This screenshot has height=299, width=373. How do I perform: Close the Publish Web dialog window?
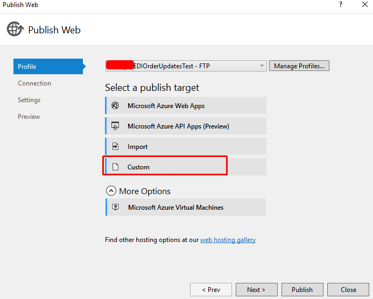pos(365,4)
